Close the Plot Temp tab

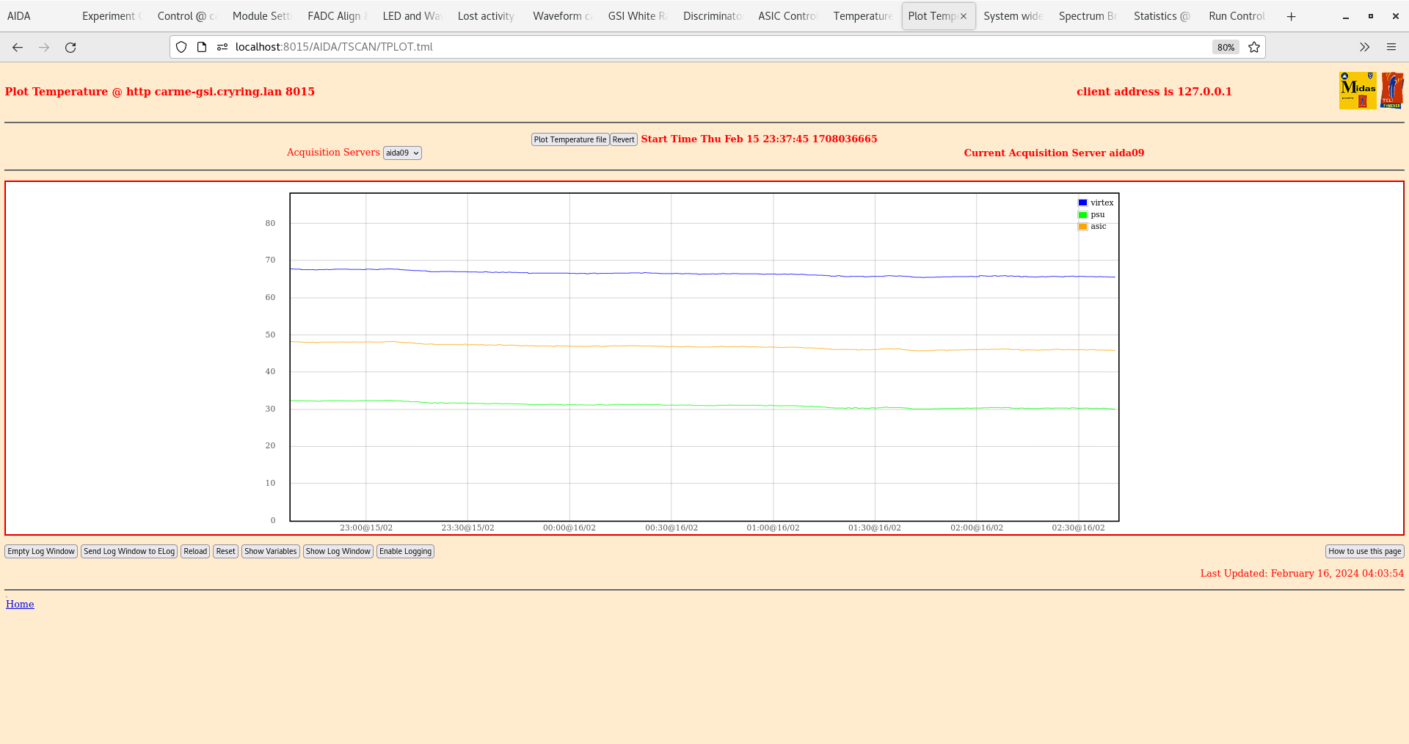pyautogui.click(x=964, y=16)
